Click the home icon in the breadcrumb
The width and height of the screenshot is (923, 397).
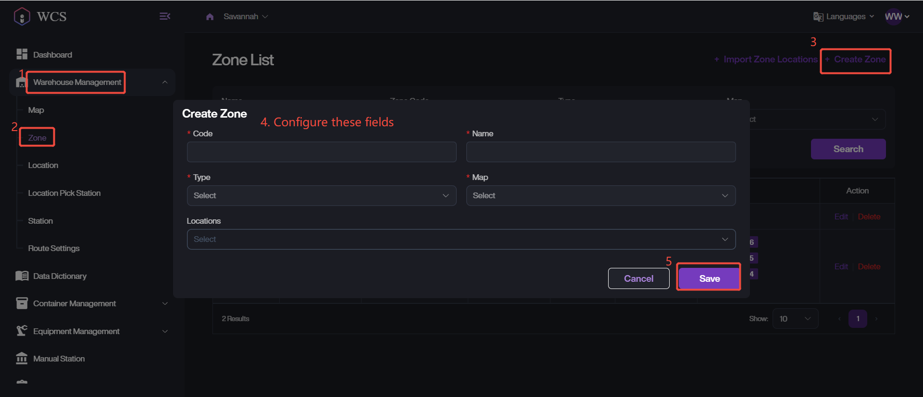point(210,17)
